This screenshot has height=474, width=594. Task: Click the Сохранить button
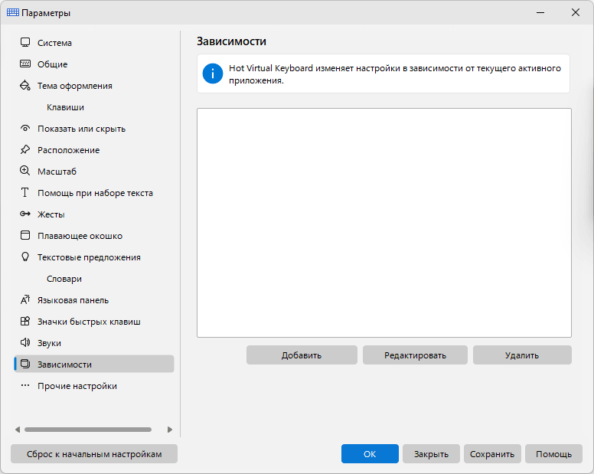pos(492,453)
